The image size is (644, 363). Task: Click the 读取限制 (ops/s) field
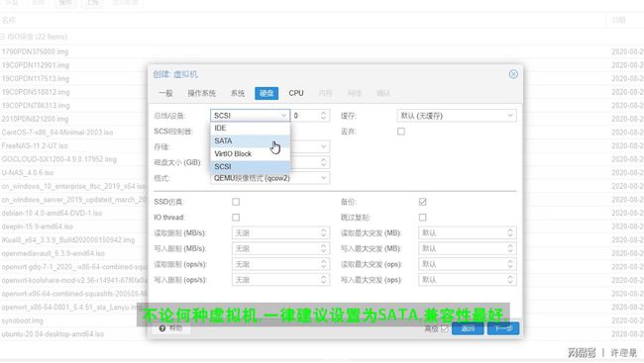(x=280, y=264)
